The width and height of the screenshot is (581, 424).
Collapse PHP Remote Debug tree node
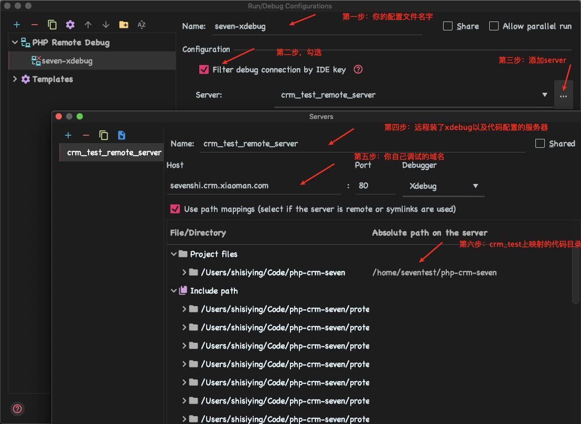(x=15, y=42)
